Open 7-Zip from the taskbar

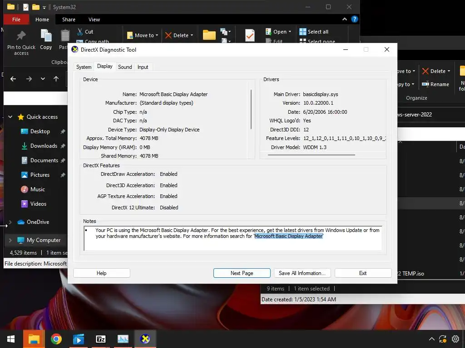[x=100, y=339]
